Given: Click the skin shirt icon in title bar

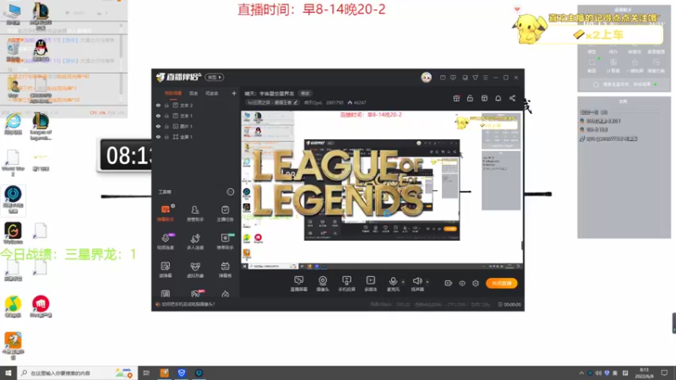Looking at the screenshot, I should pos(475,78).
